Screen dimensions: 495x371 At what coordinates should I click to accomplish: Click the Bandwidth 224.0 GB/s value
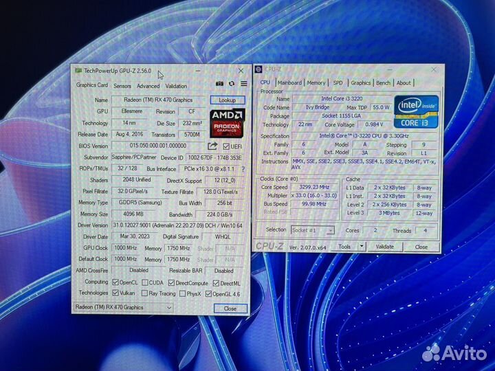pos(220,214)
